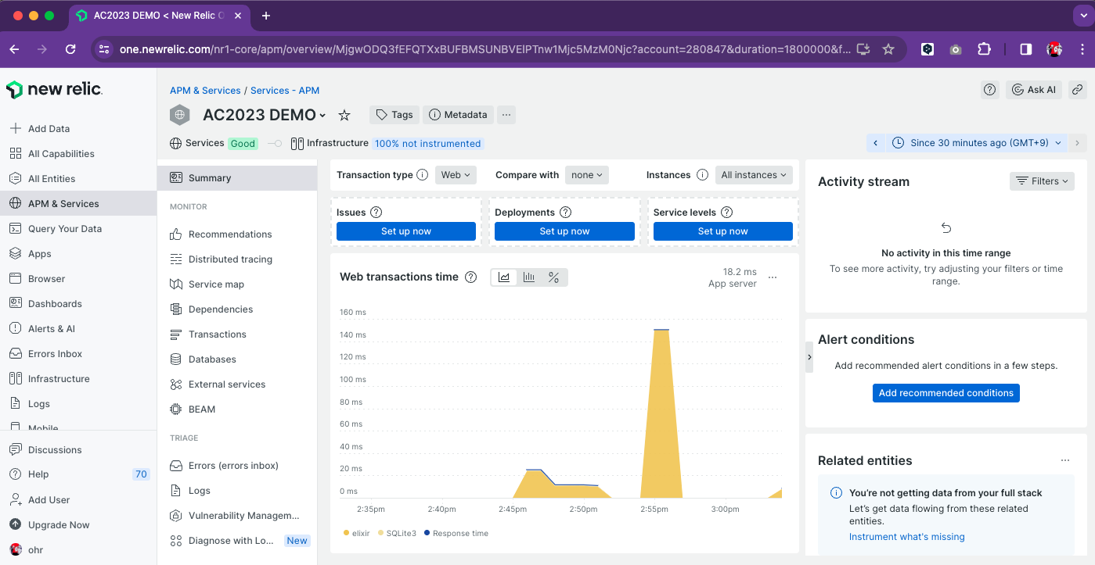Viewport: 1095px width, 565px height.
Task: Click Web transactions time info icon
Action: [470, 277]
